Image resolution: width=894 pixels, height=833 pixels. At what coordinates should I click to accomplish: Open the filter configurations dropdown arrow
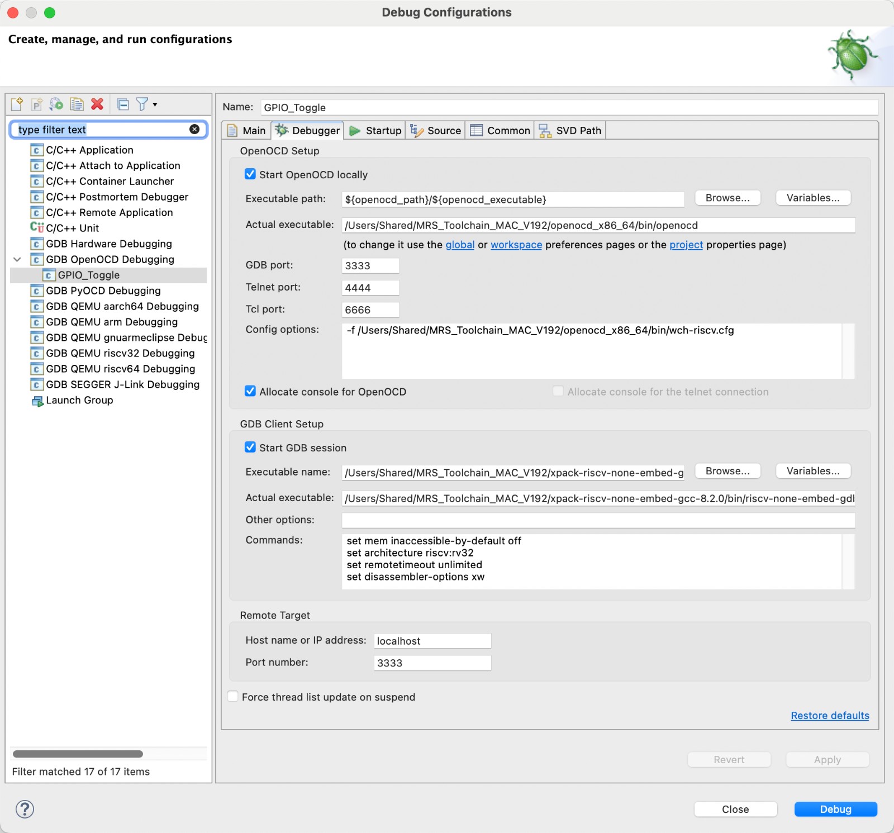(x=155, y=104)
